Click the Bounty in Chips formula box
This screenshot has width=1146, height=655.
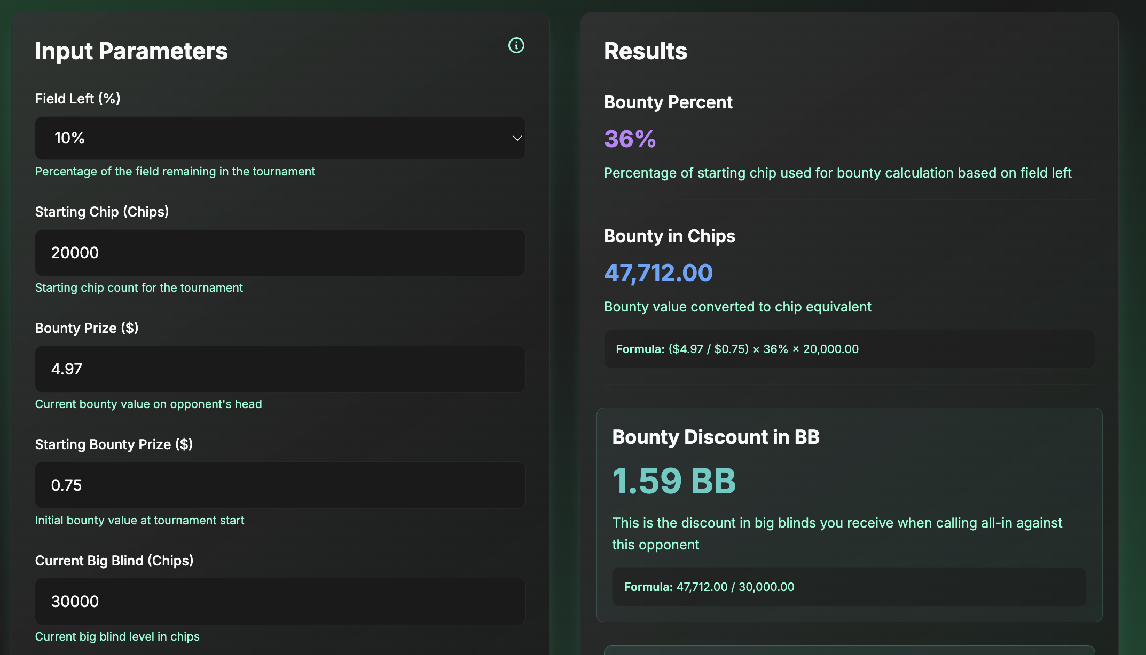pyautogui.click(x=849, y=349)
